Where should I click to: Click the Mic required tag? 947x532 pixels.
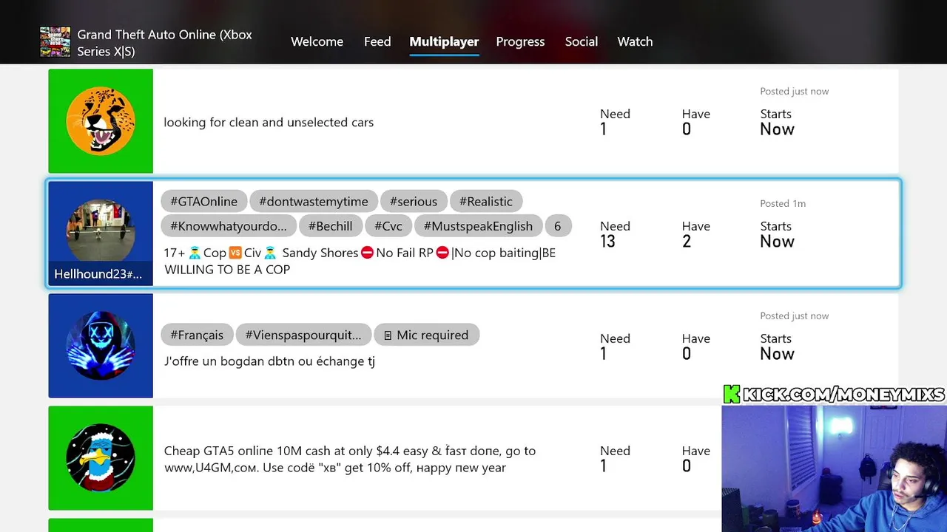426,335
